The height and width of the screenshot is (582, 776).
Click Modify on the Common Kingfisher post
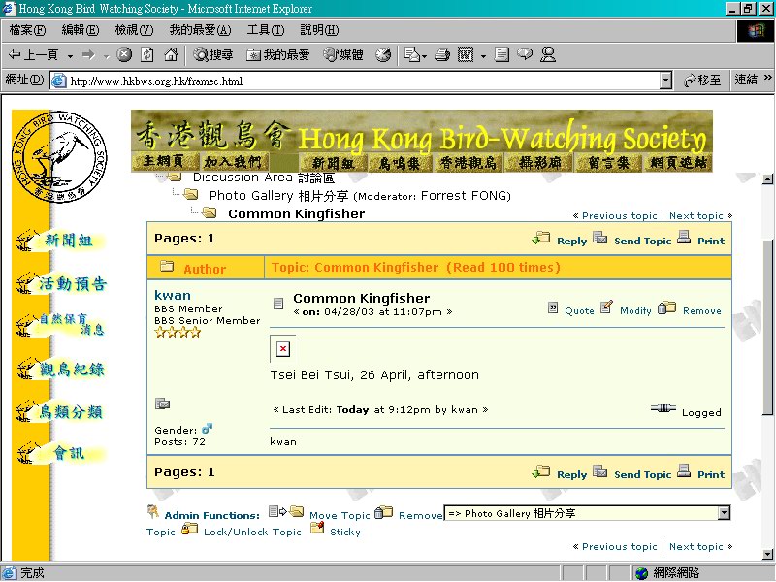(635, 310)
